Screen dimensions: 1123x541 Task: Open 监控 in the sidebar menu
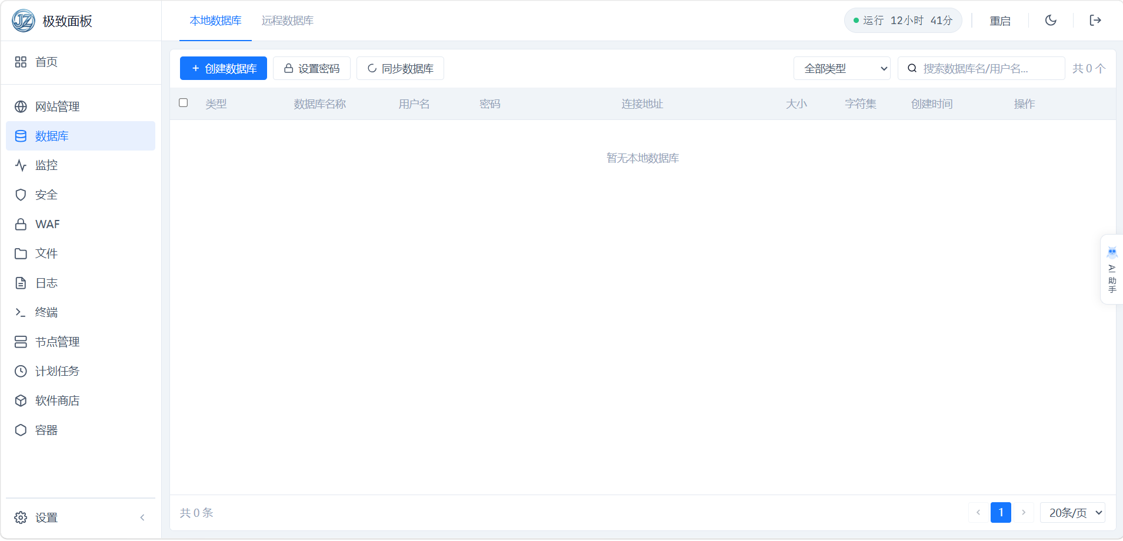[x=81, y=165]
